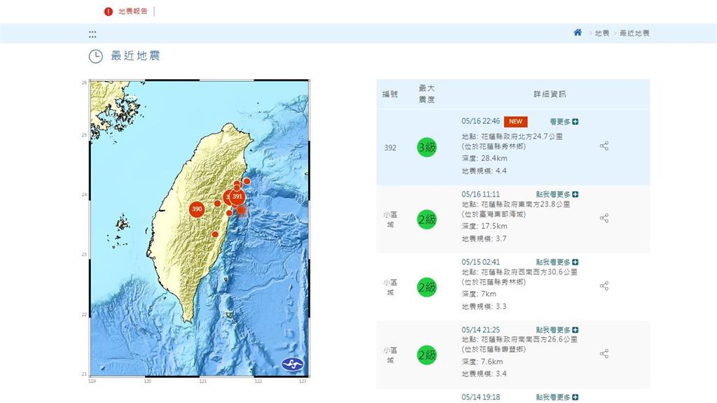Open the 地震 breadcrumb link
The width and height of the screenshot is (717, 403).
coord(601,33)
